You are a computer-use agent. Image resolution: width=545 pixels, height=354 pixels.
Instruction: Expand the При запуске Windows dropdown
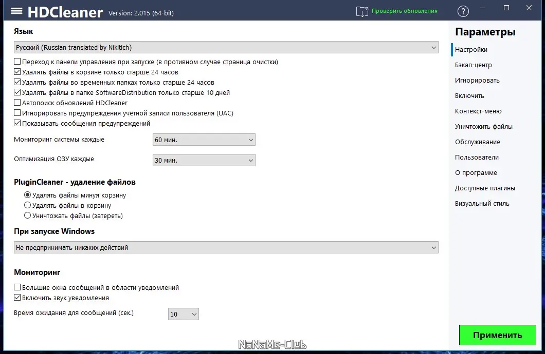(x=226, y=248)
